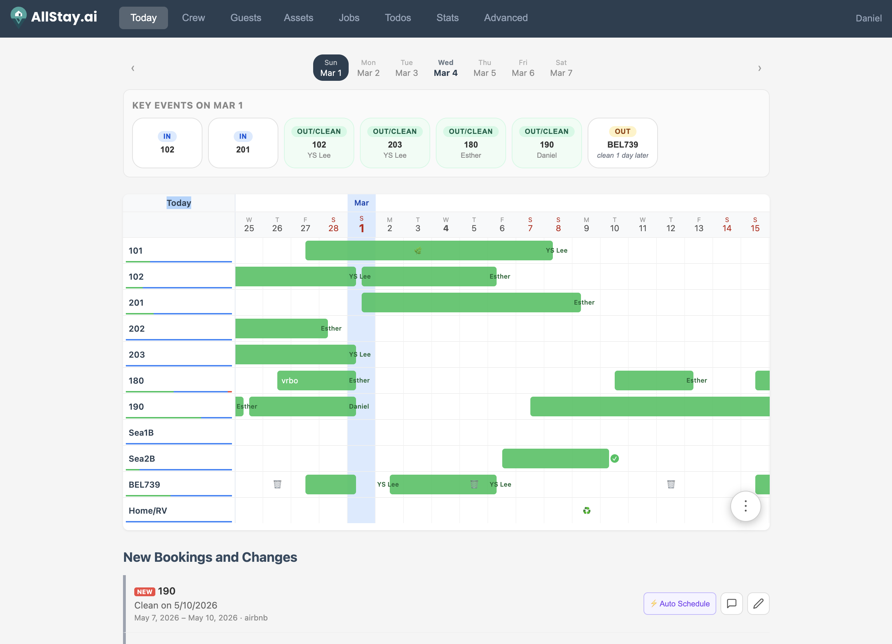Open the Daniel account link
The width and height of the screenshot is (892, 644).
click(x=868, y=18)
